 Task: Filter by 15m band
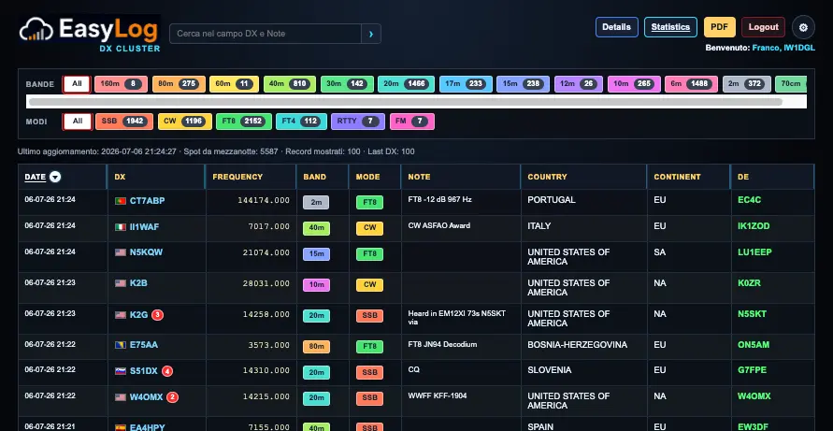pos(524,84)
